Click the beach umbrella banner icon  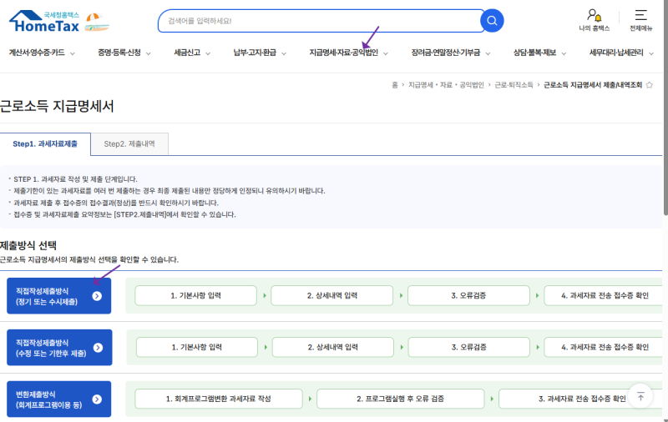tap(97, 23)
